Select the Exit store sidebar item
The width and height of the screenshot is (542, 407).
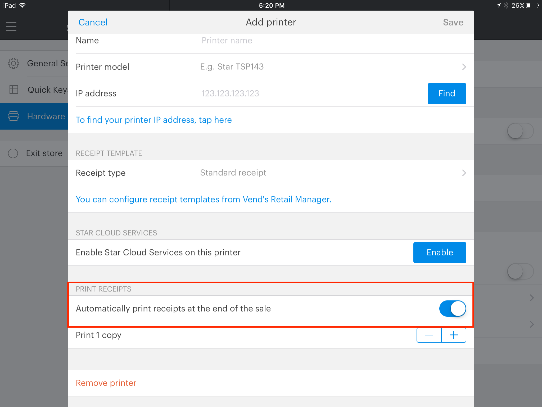tap(44, 153)
